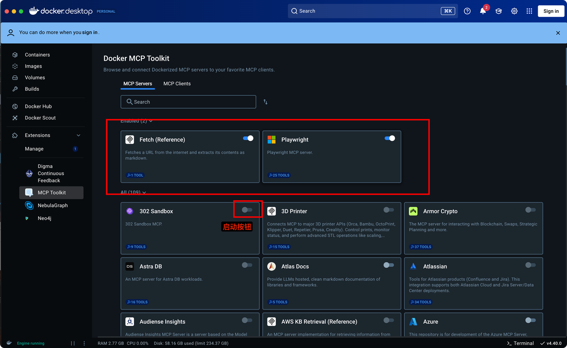
Task: Click the Audiense Insights logo icon
Action: coord(130,322)
